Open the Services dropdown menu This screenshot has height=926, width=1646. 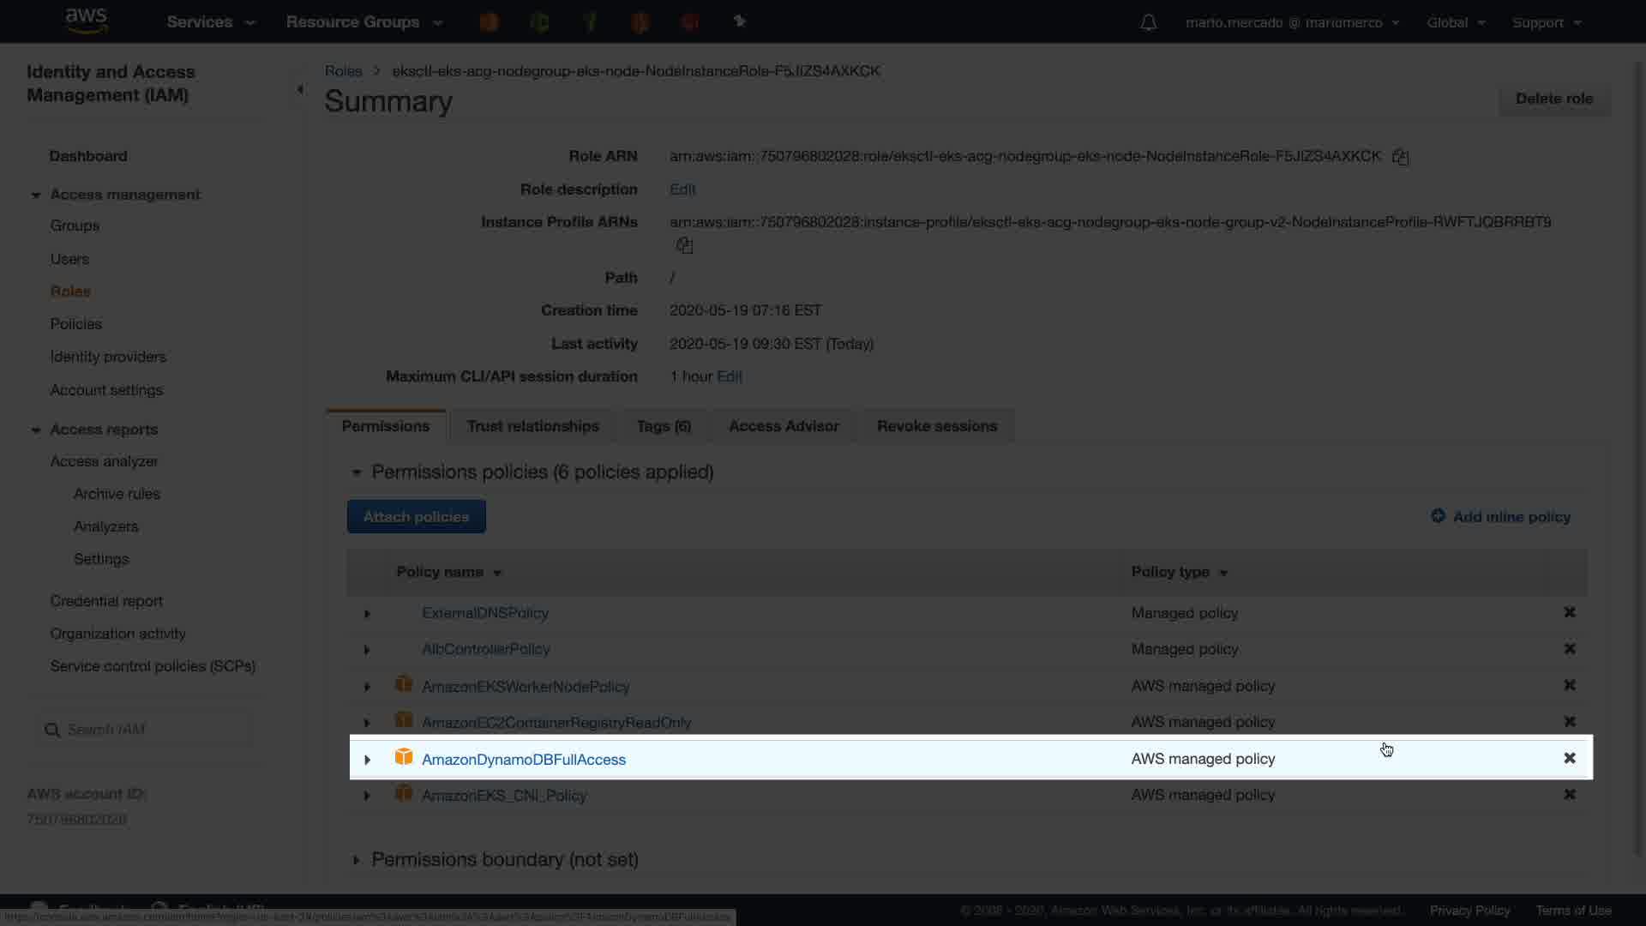coord(211,22)
